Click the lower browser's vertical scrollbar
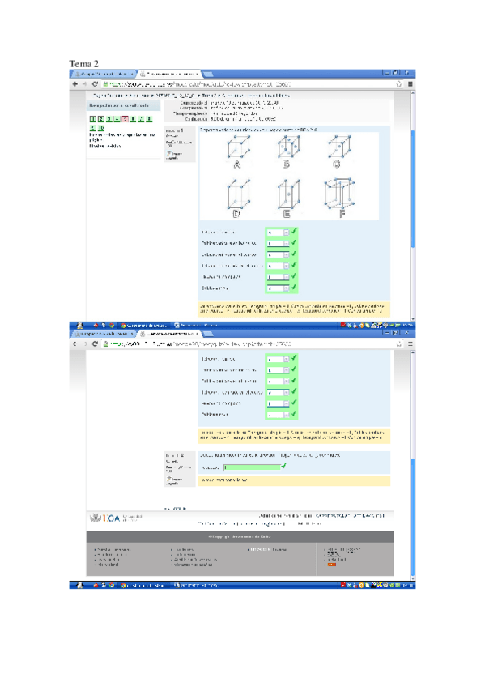 pos(412,464)
